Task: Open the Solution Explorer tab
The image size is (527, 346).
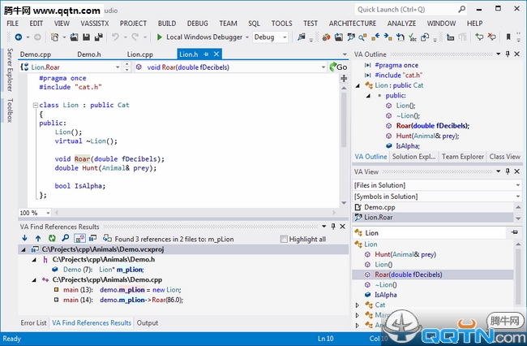Action: pos(413,157)
